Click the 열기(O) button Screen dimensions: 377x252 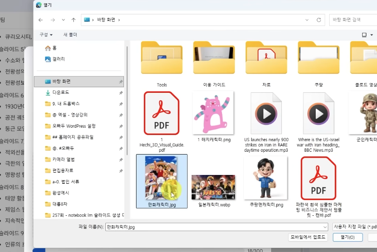pyautogui.click(x=348, y=237)
